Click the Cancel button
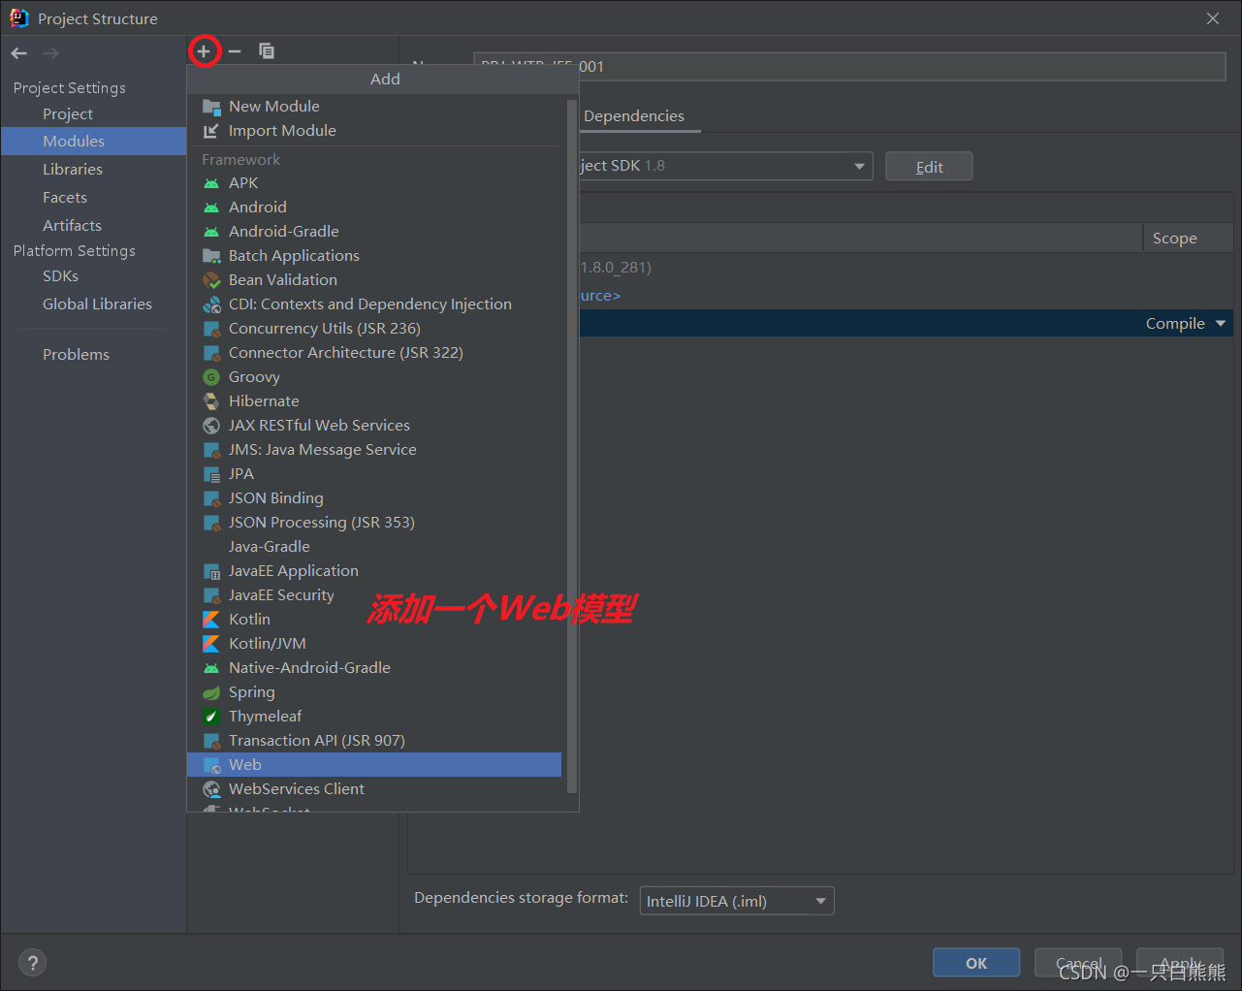The height and width of the screenshot is (991, 1242). coord(1078,963)
